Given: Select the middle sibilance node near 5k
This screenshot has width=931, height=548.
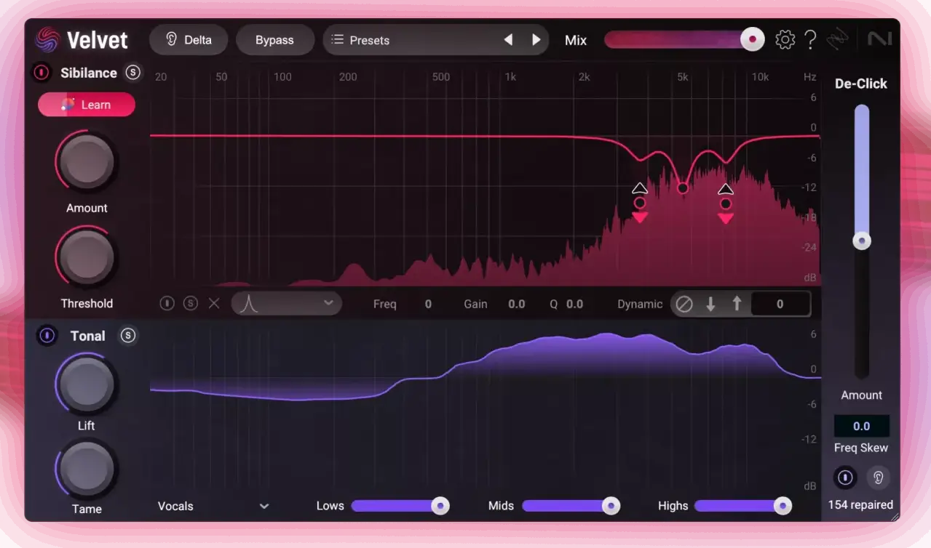Looking at the screenshot, I should click(683, 188).
